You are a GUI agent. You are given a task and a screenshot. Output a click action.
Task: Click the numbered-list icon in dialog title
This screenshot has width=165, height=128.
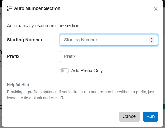pos(10,8)
